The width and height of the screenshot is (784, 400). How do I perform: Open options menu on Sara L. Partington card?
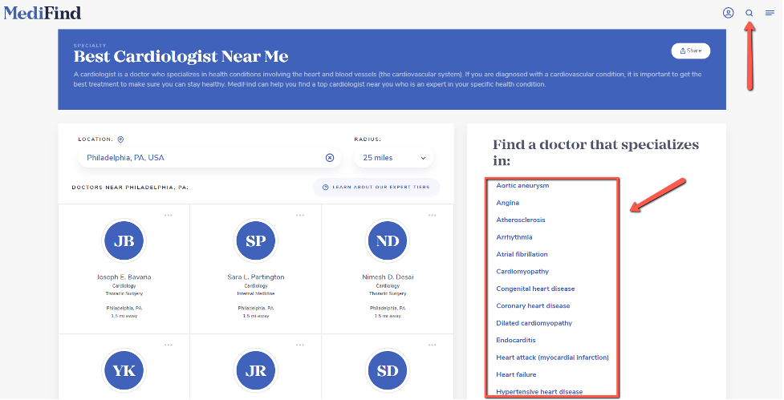tap(300, 216)
